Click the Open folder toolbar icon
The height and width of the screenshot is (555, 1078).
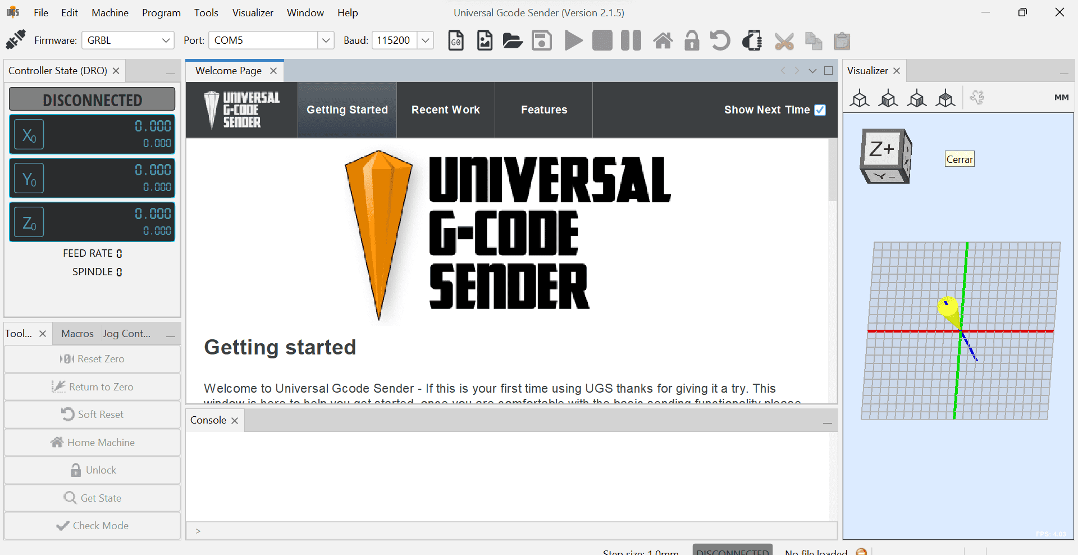point(513,40)
